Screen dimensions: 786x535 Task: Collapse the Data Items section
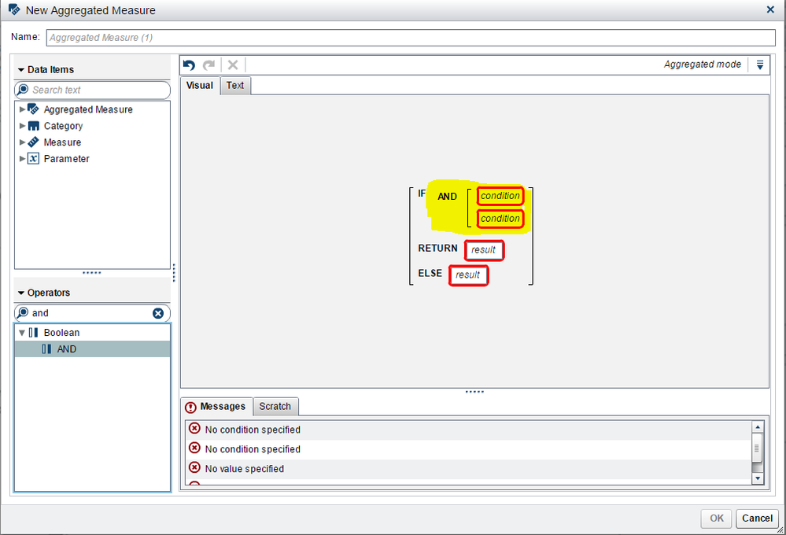pos(21,70)
